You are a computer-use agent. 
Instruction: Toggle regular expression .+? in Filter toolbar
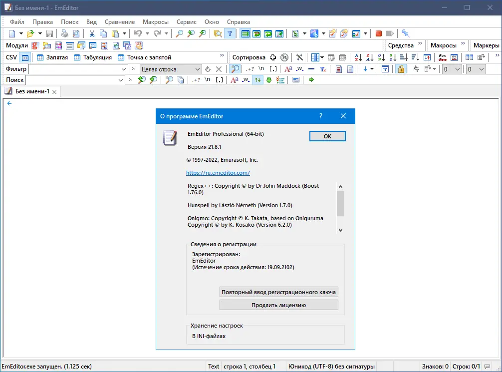point(250,69)
